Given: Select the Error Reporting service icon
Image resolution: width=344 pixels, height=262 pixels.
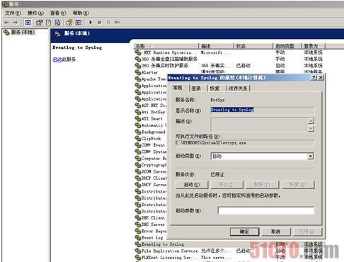Looking at the screenshot, I should [x=138, y=231].
